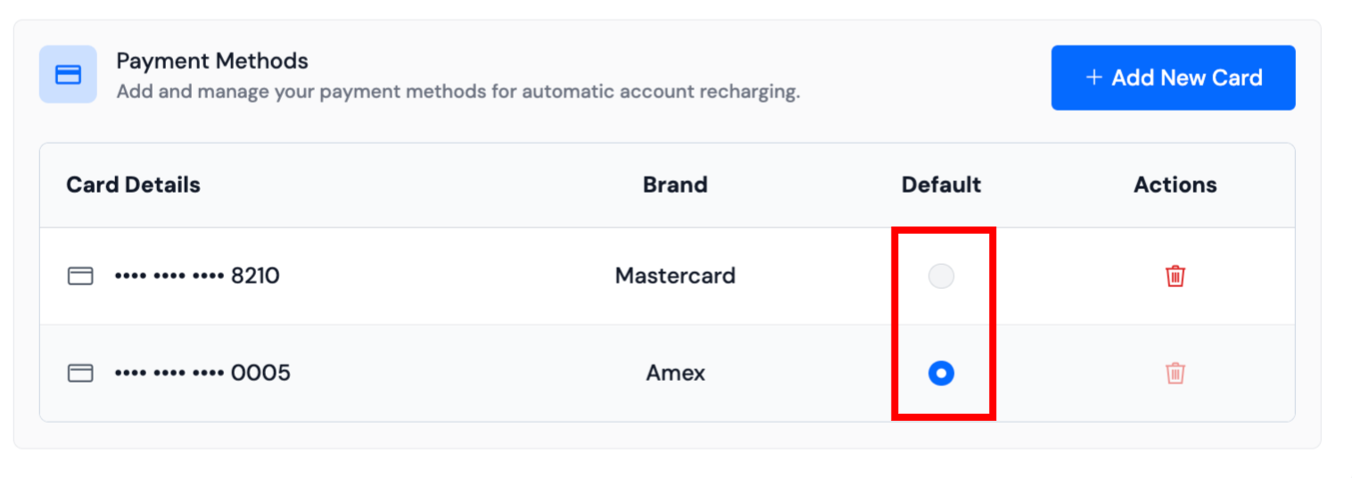
Task: Click the Brand column header
Action: coord(675,185)
